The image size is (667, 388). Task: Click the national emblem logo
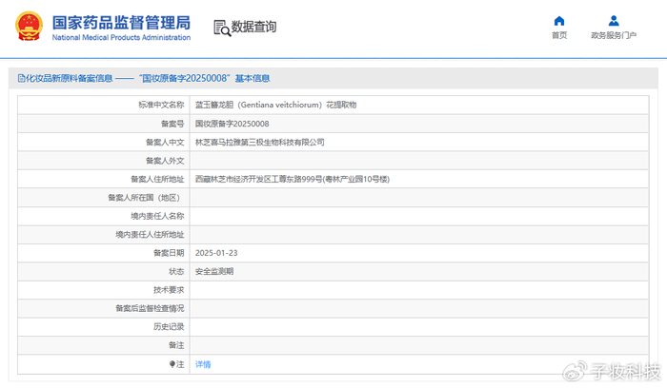point(29,27)
